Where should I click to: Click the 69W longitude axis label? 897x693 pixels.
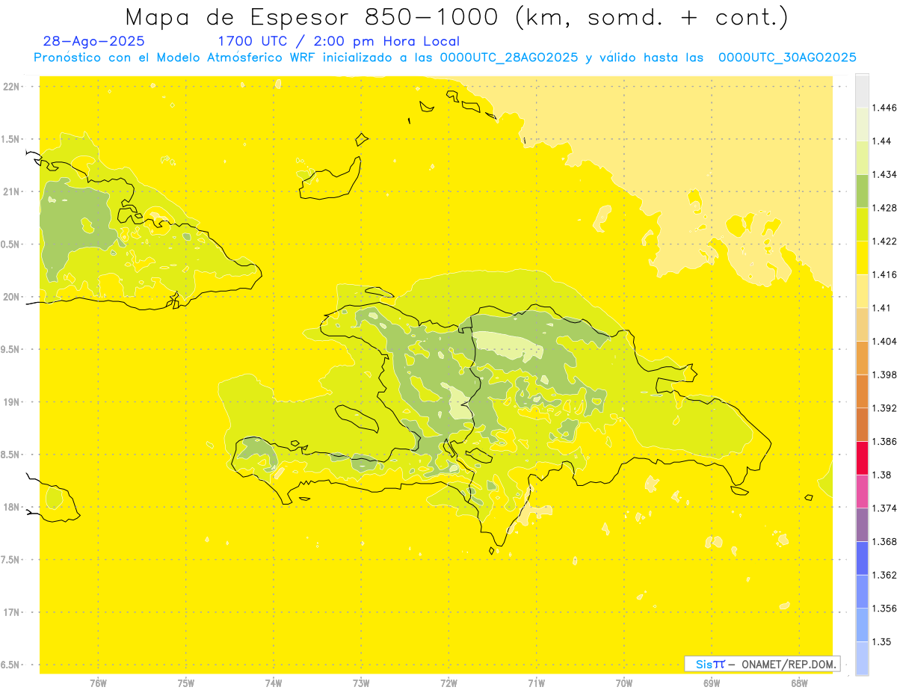pyautogui.click(x=712, y=683)
